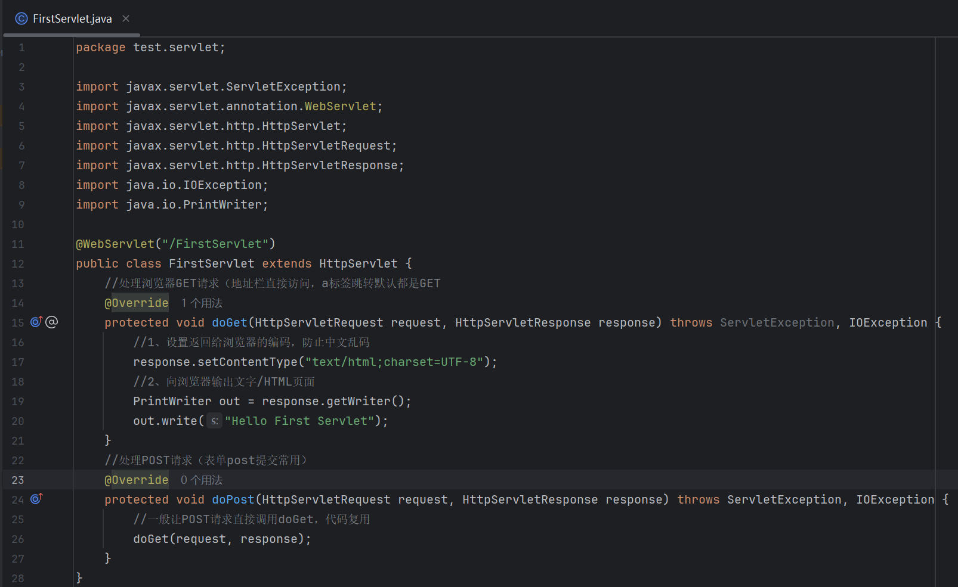Open the '0 个用法' usages hint above doPost
The image size is (958, 587).
point(202,480)
